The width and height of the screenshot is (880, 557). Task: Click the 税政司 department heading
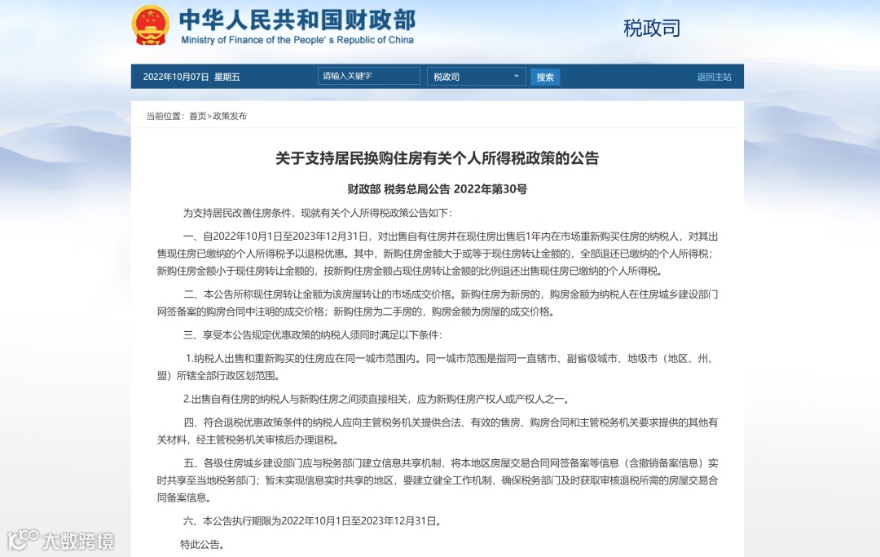tap(652, 28)
